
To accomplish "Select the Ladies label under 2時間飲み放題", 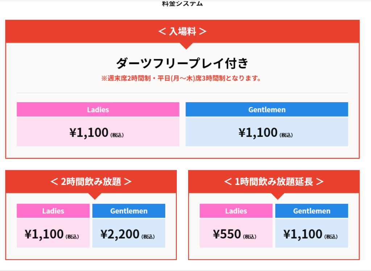I will point(53,211).
